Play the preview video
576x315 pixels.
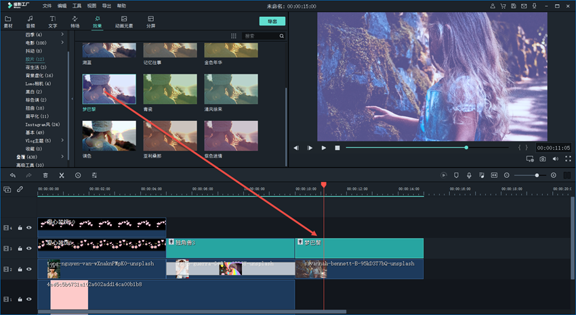(323, 147)
